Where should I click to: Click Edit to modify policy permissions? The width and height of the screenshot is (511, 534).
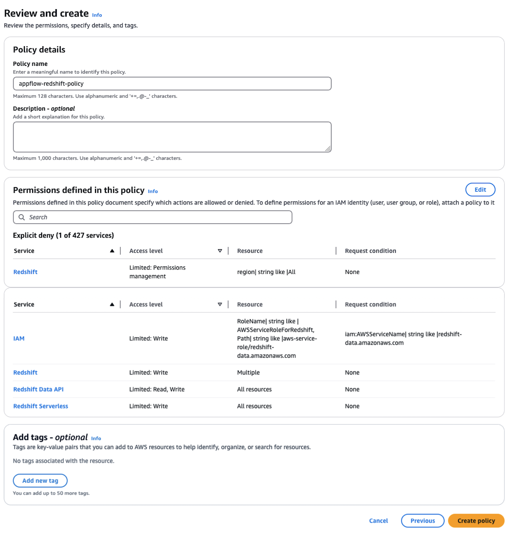(x=480, y=190)
